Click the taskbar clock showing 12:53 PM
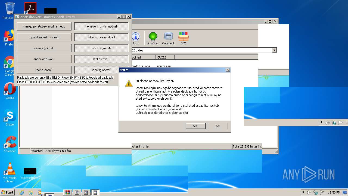The width and height of the screenshot is (348, 196). (334, 192)
